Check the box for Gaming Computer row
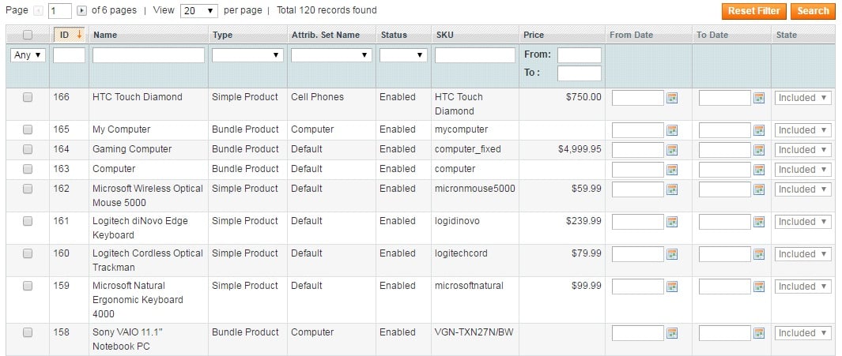This screenshot has height=356, width=842. pyautogui.click(x=28, y=149)
